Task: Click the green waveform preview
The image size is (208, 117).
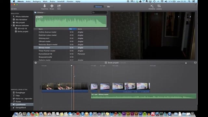Action: point(71,21)
